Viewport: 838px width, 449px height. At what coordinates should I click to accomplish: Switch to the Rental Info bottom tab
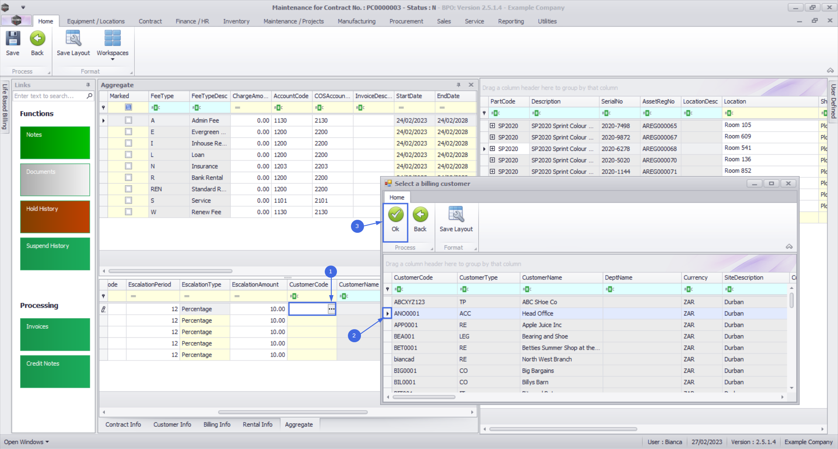[x=258, y=425]
